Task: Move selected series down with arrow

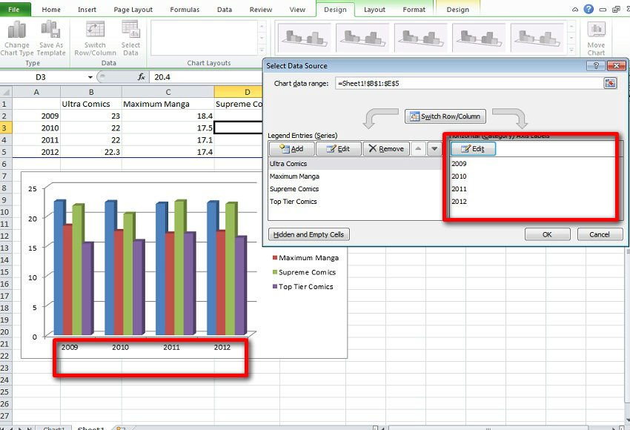Action: tap(434, 149)
